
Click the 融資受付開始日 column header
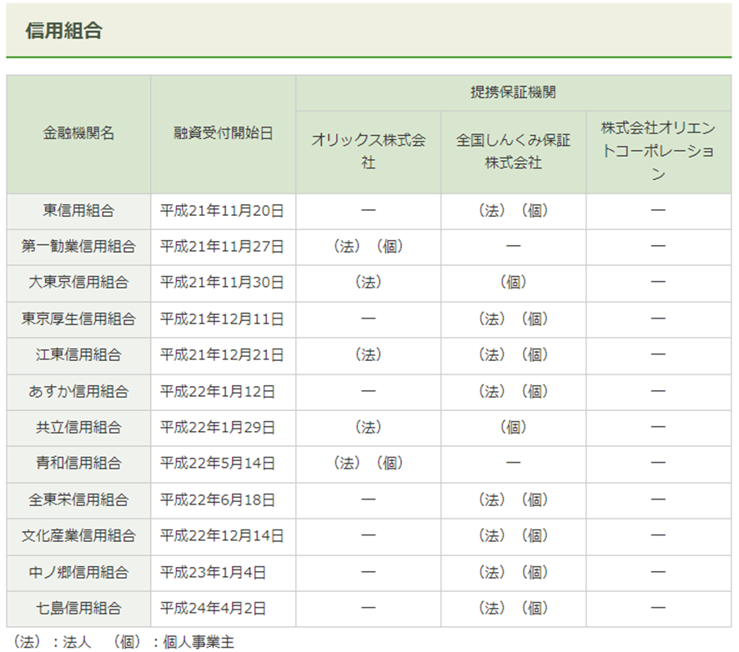pos(223,133)
